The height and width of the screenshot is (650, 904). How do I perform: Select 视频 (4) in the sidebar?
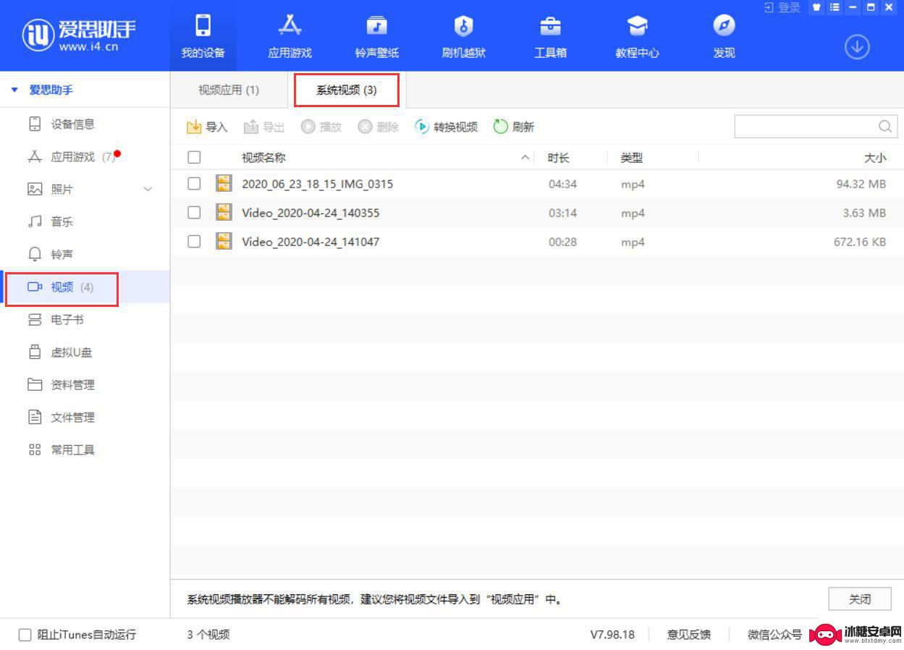(x=85, y=287)
